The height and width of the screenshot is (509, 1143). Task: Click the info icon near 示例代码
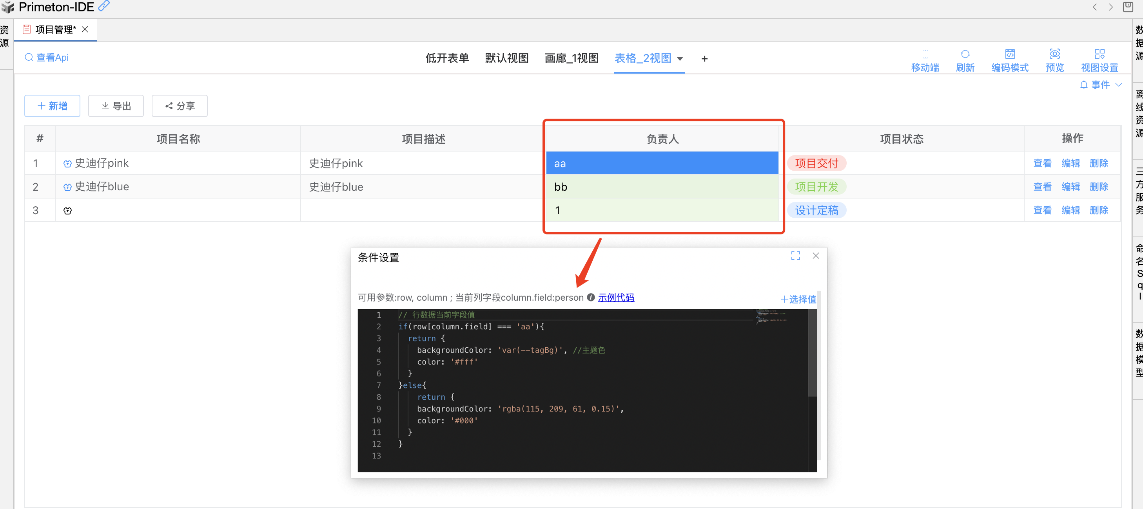tap(591, 298)
